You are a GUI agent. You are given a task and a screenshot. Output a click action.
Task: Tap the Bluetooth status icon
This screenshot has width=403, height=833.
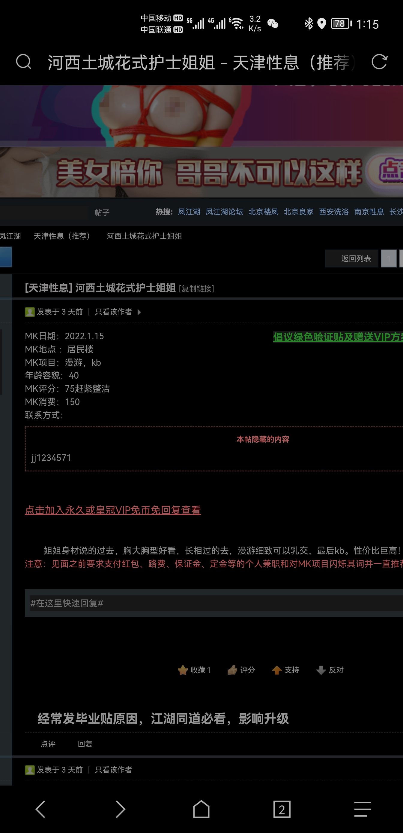[x=309, y=24]
